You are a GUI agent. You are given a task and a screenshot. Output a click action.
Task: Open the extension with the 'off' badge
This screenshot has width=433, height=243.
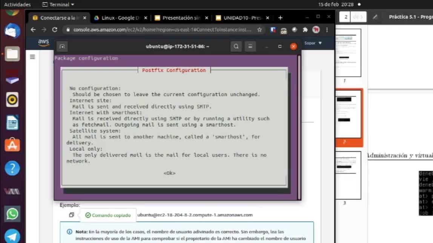284,30
